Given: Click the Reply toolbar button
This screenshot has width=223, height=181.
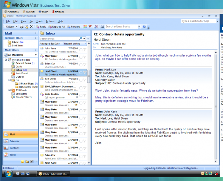Looking at the screenshot, I should tap(41, 27).
